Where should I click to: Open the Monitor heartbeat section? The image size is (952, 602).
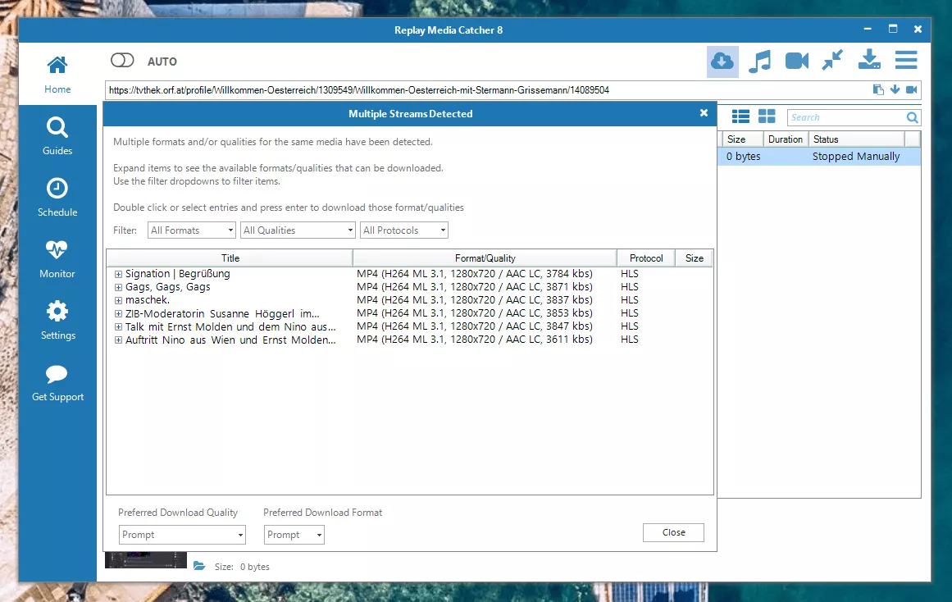(57, 259)
